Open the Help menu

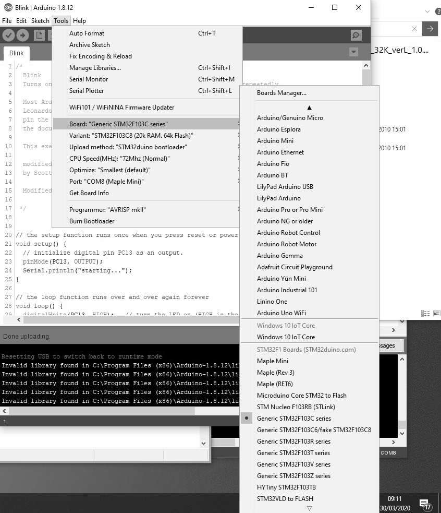pyautogui.click(x=79, y=20)
